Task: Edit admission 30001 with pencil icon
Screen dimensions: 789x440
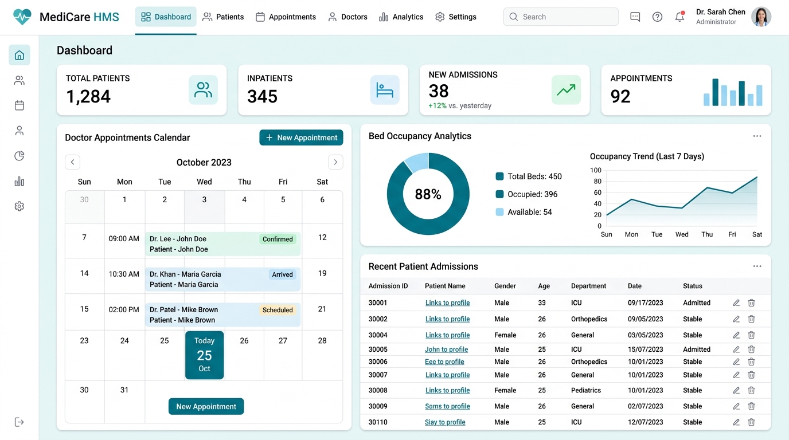Action: (736, 303)
